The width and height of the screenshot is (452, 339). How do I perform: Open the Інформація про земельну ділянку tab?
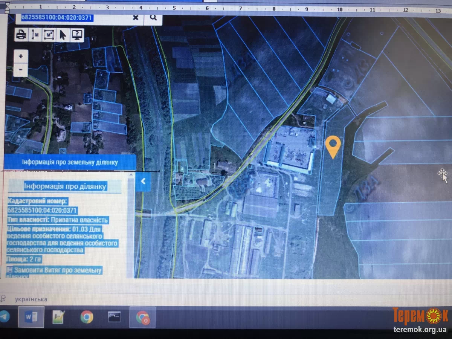[70, 162]
